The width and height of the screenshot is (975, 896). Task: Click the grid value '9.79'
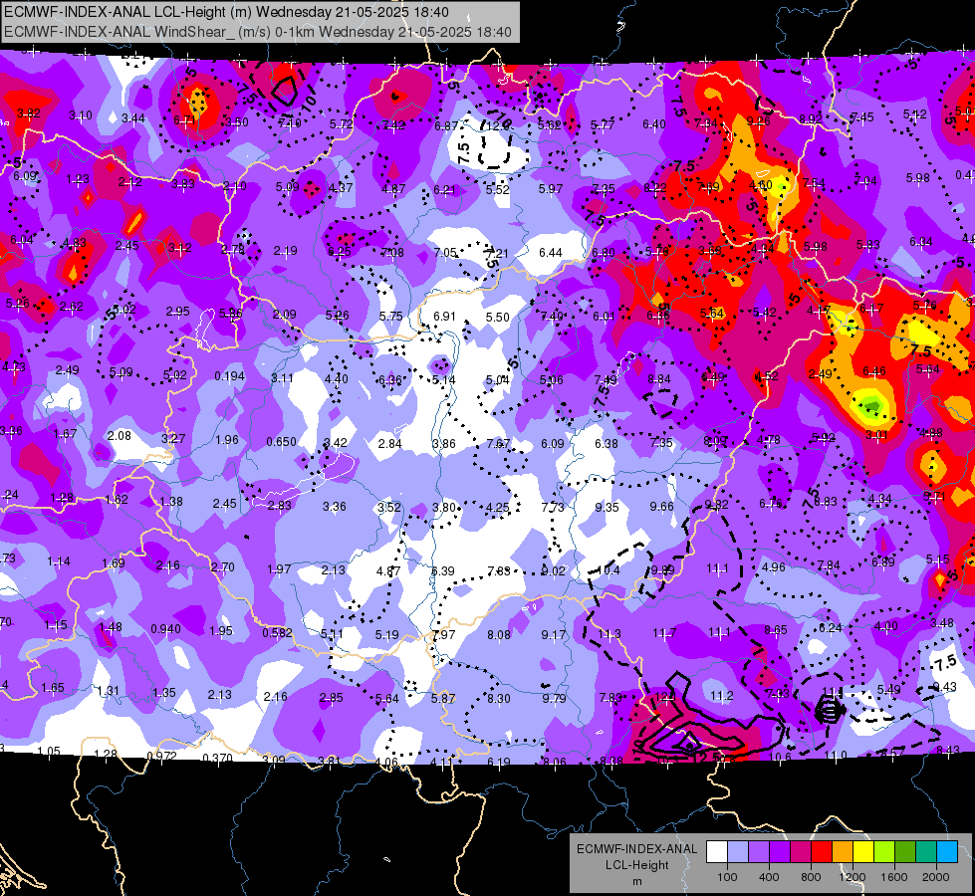[554, 698]
